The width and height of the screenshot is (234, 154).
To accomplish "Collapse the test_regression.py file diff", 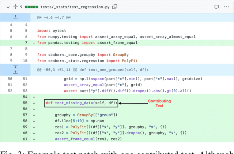I will click(5, 7).
